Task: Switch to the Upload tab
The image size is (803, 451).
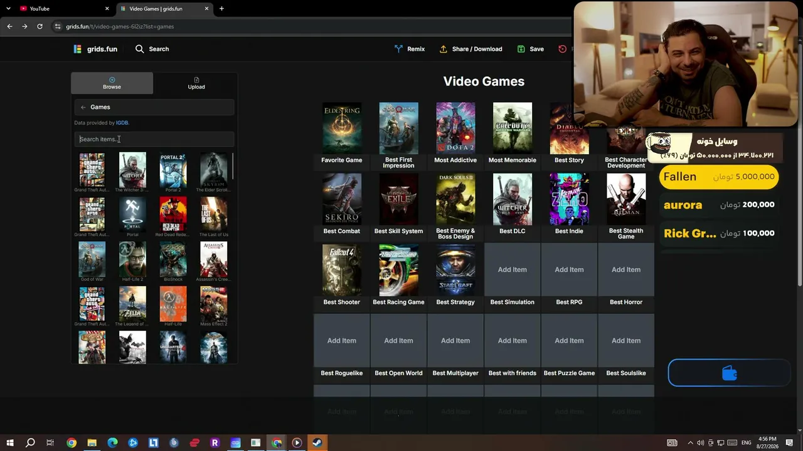Action: [x=196, y=83]
